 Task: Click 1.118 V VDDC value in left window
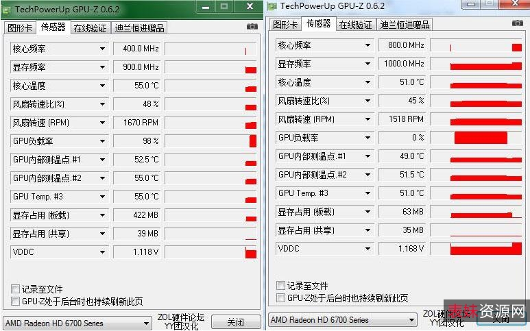click(138, 252)
